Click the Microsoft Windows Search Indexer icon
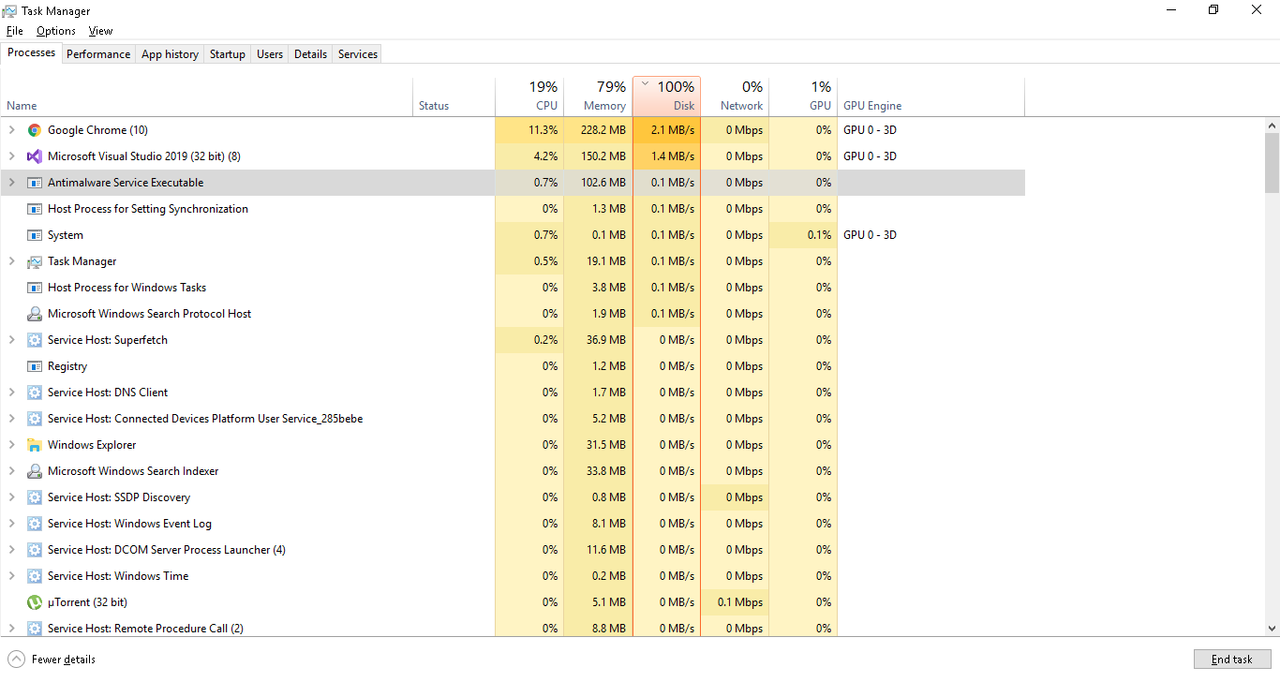The width and height of the screenshot is (1280, 682). pyautogui.click(x=35, y=471)
